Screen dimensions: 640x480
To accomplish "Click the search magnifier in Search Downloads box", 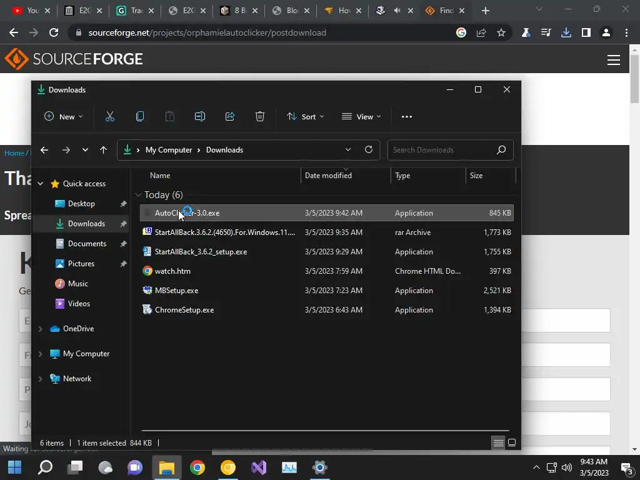I will tap(501, 150).
